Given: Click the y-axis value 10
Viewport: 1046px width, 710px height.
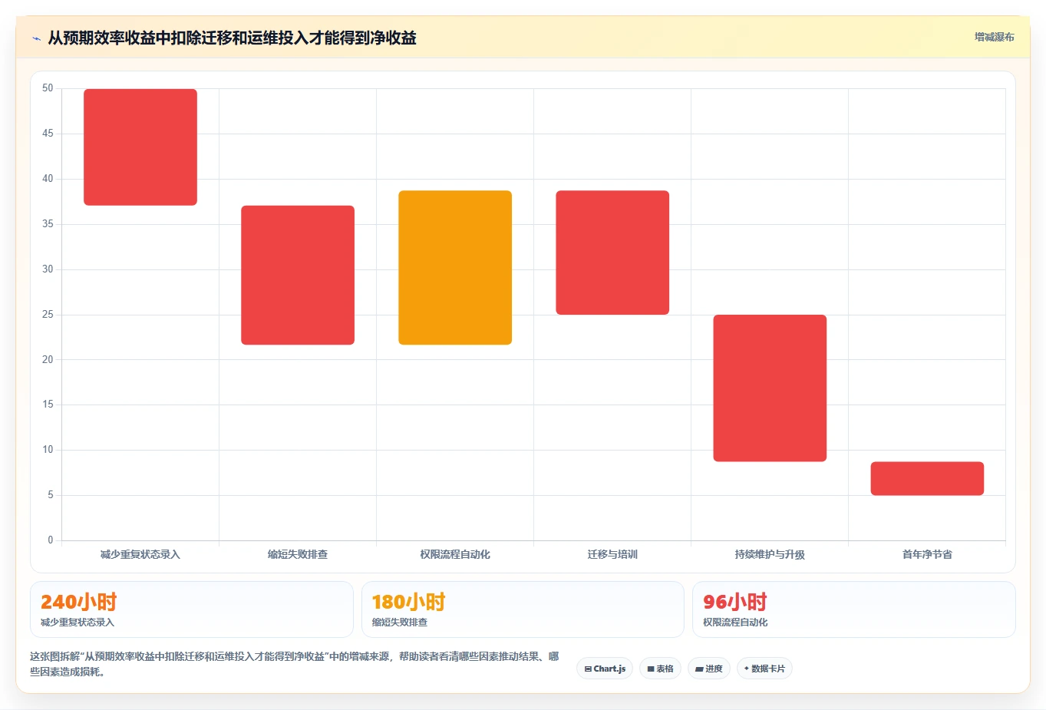Looking at the screenshot, I should (48, 450).
